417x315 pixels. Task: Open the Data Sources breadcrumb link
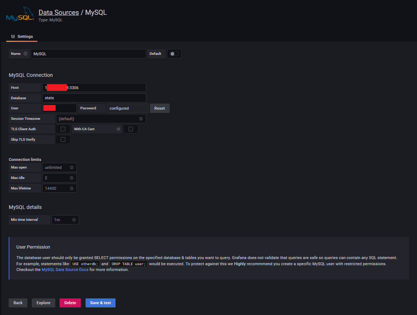pos(58,12)
